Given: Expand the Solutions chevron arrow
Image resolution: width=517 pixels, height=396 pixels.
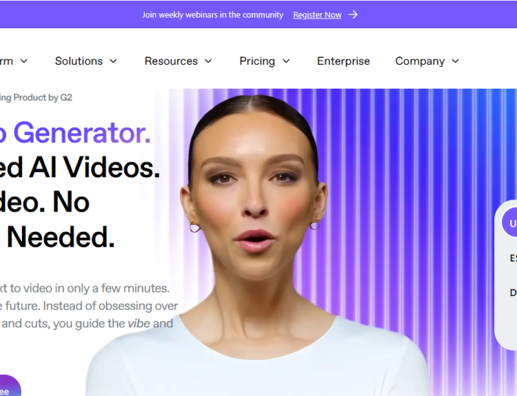Looking at the screenshot, I should [113, 61].
